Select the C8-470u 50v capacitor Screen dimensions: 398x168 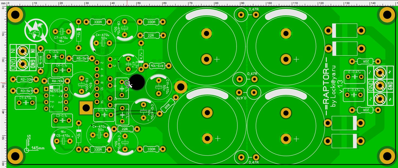[x=124, y=28]
